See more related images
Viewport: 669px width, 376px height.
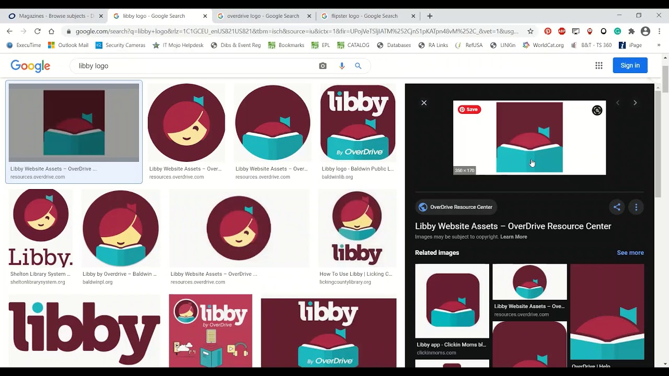pos(630,253)
